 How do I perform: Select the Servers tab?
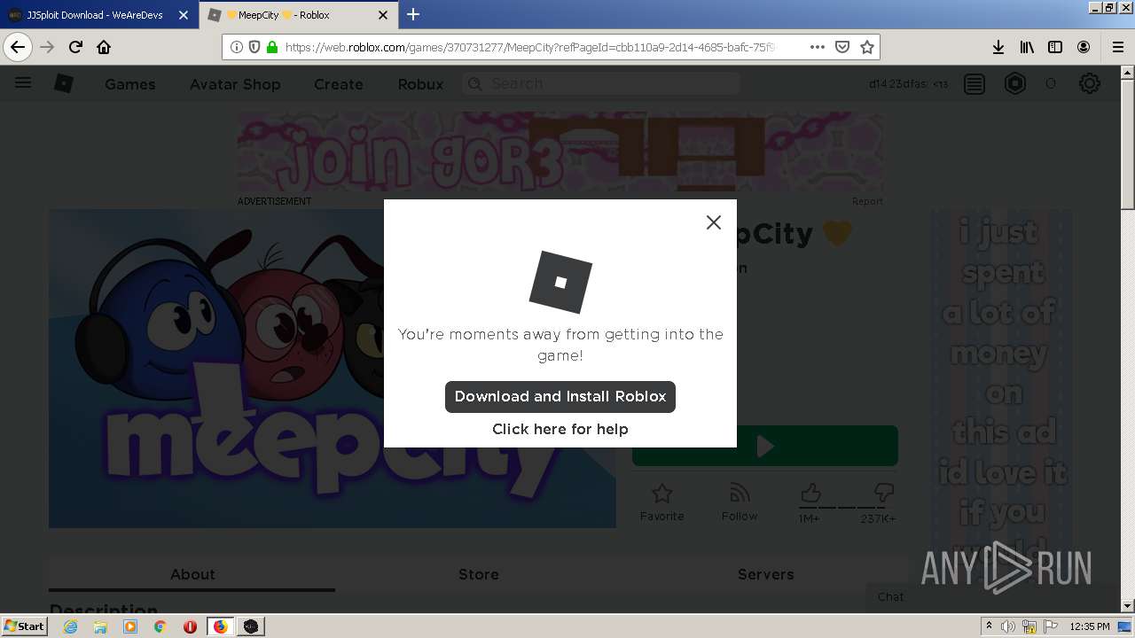[766, 574]
